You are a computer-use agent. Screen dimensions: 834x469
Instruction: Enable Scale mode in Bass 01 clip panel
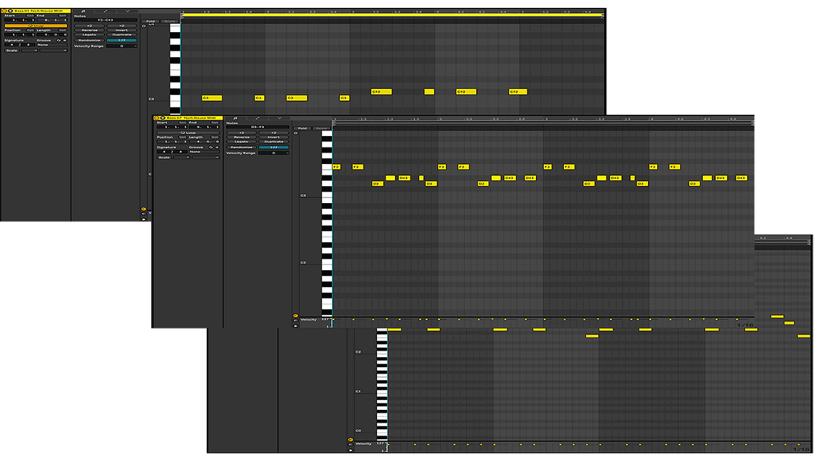coord(11,51)
